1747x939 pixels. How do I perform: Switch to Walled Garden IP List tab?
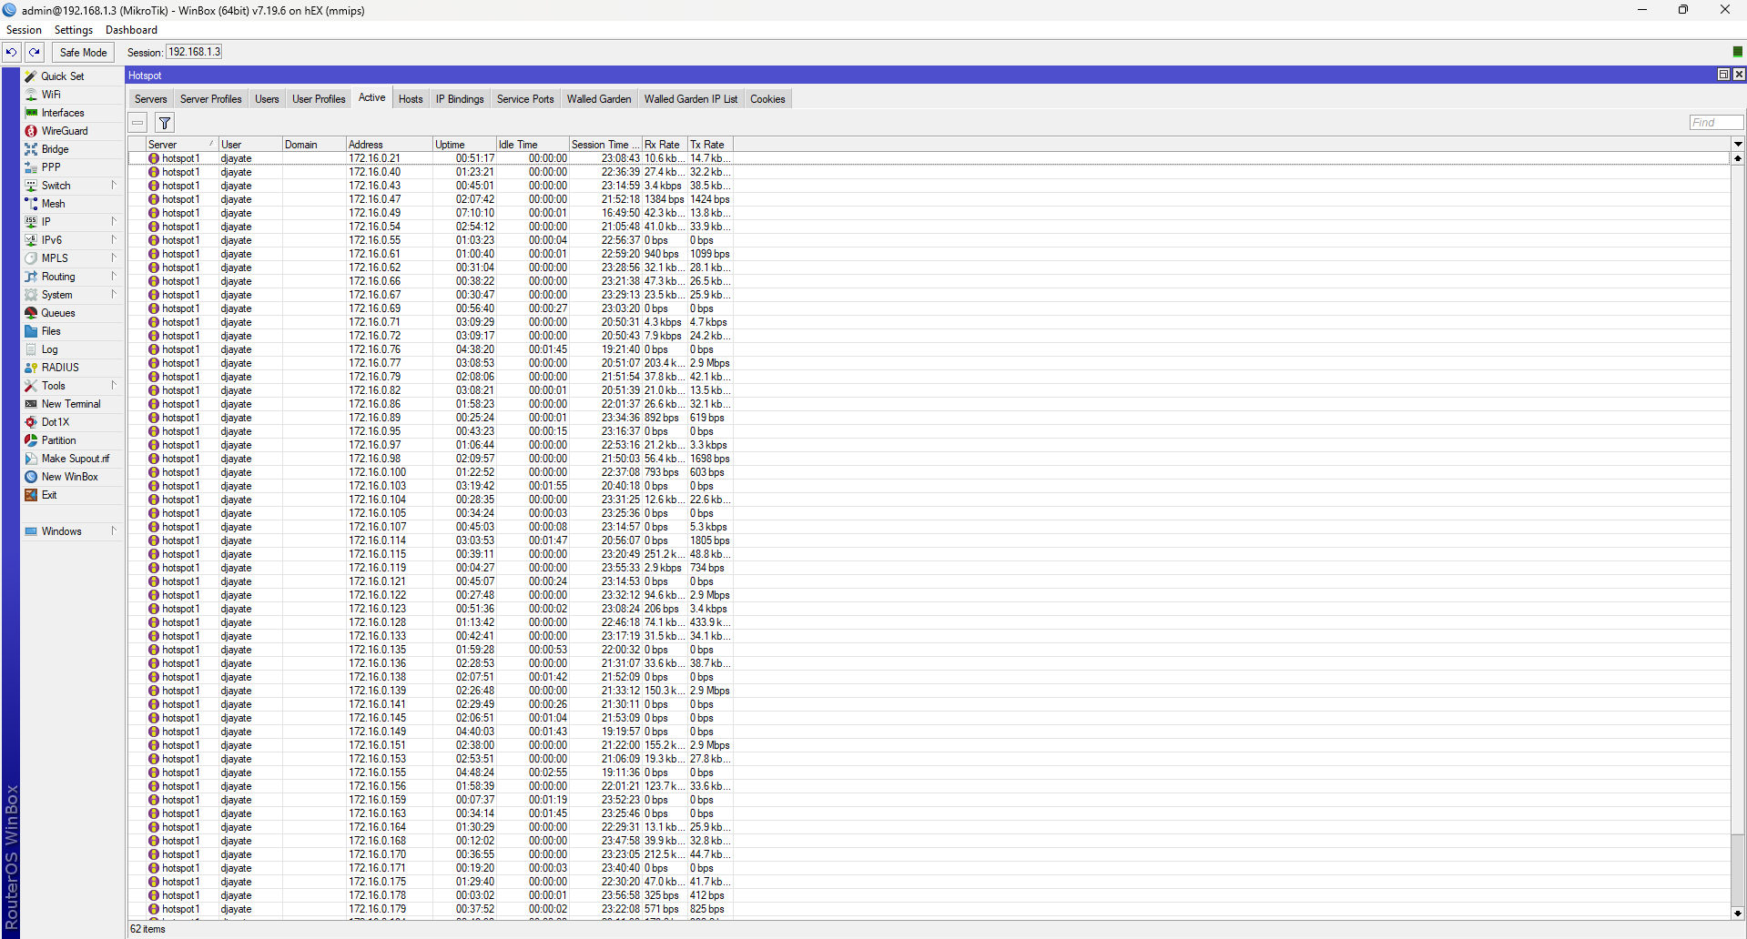coord(691,99)
